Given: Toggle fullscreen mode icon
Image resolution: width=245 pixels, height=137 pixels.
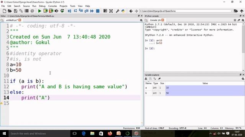Looking at the screenshot, I should [111, 11].
